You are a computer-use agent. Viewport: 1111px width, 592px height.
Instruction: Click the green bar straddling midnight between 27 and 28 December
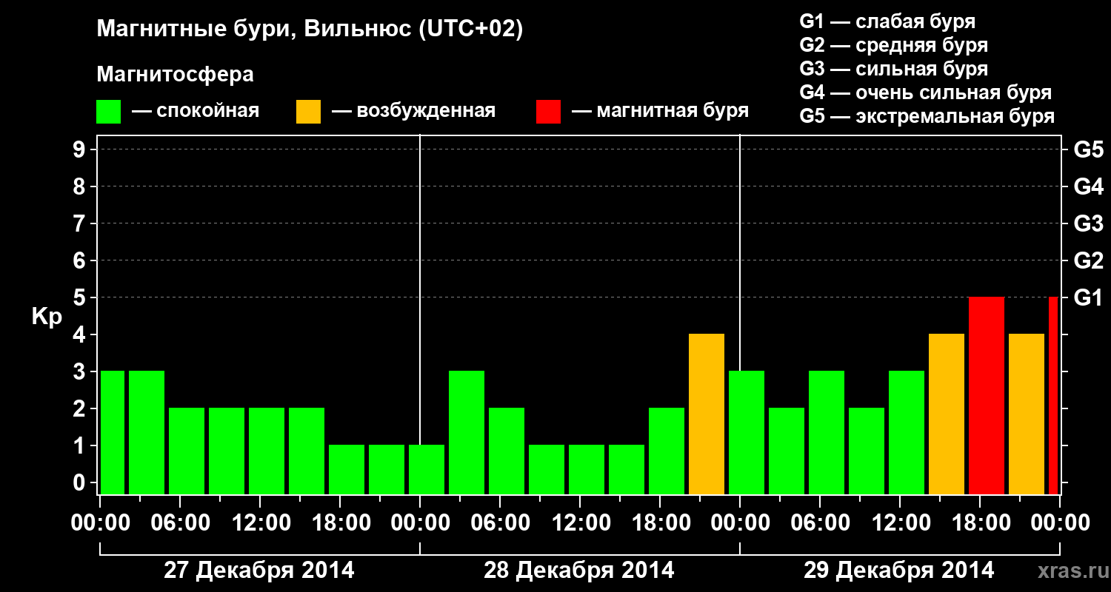427,470
